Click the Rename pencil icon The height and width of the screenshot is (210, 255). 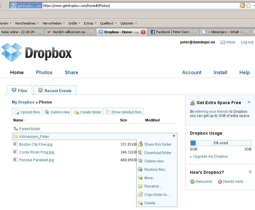click(x=140, y=186)
